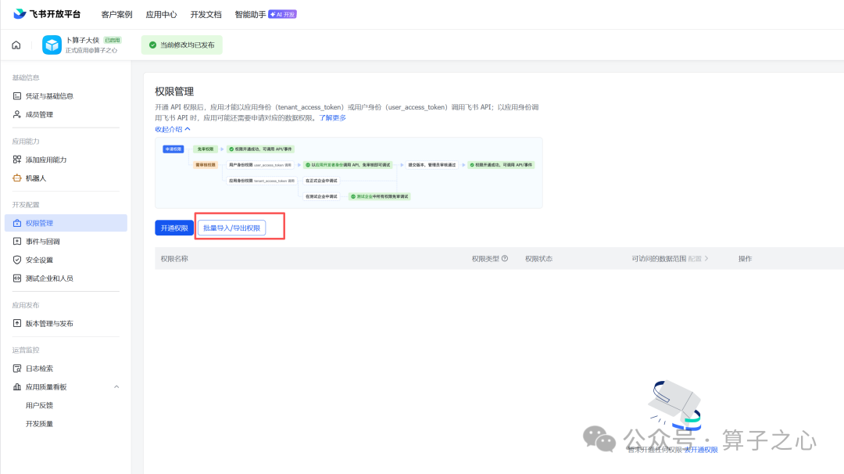Click the 权限类型 column header
844x474 pixels.
click(485, 259)
